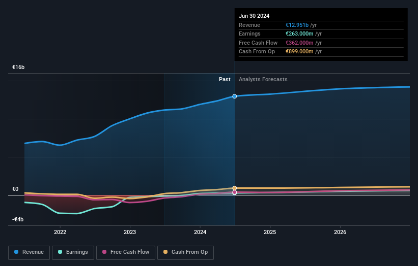Click the 2023 x-axis label
Screen dimensions: 418x266
coord(130,232)
